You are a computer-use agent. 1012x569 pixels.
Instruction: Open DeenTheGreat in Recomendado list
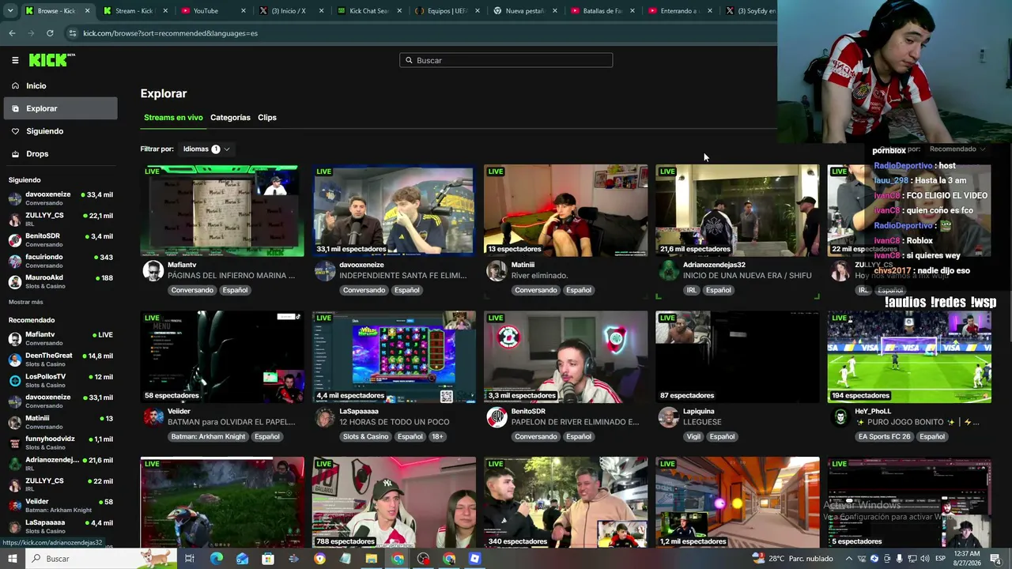61,360
